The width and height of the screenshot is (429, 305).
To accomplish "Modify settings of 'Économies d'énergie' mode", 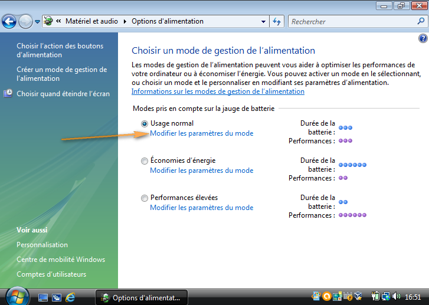I will 202,170.
